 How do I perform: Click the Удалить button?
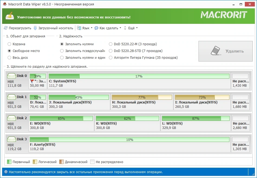(x=225, y=51)
